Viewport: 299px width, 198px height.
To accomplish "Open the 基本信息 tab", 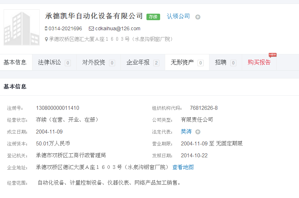I will tap(15, 62).
